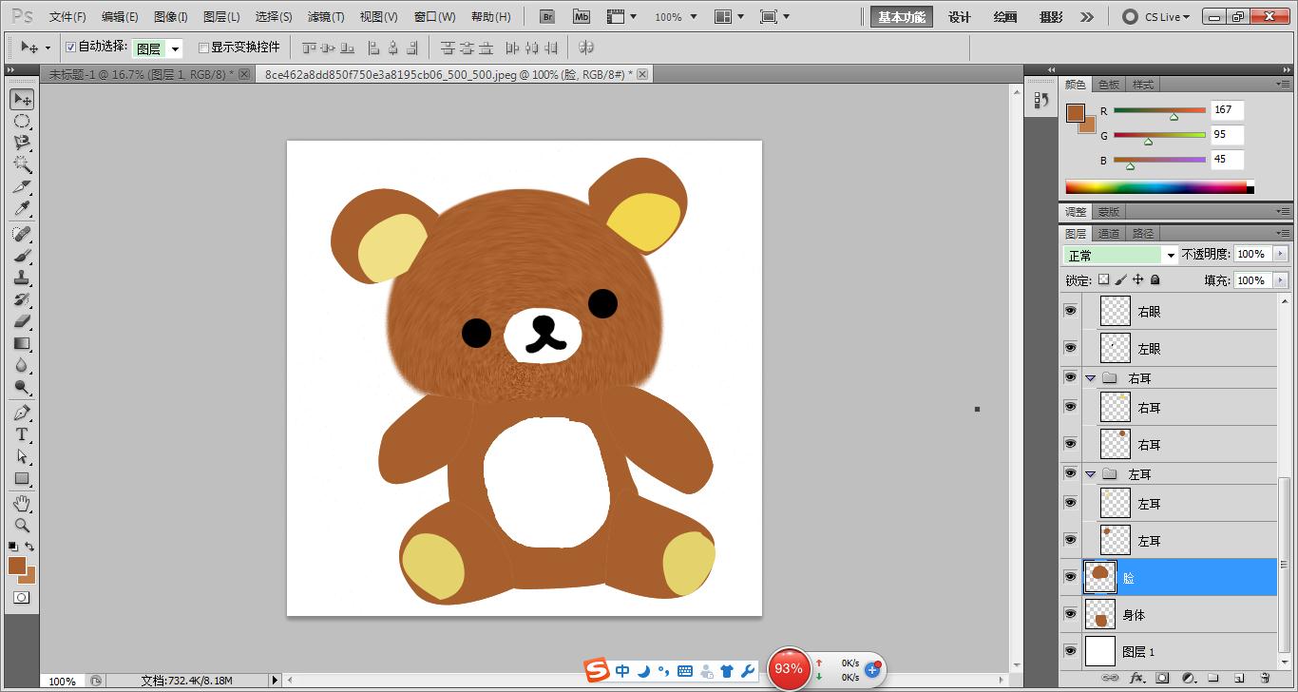Switch to the 通道 tab
Viewport: 1298px width, 692px height.
pos(1109,233)
